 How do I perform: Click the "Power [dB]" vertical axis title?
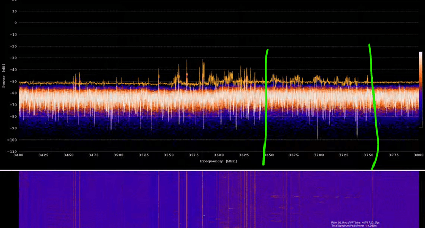tap(4, 75)
